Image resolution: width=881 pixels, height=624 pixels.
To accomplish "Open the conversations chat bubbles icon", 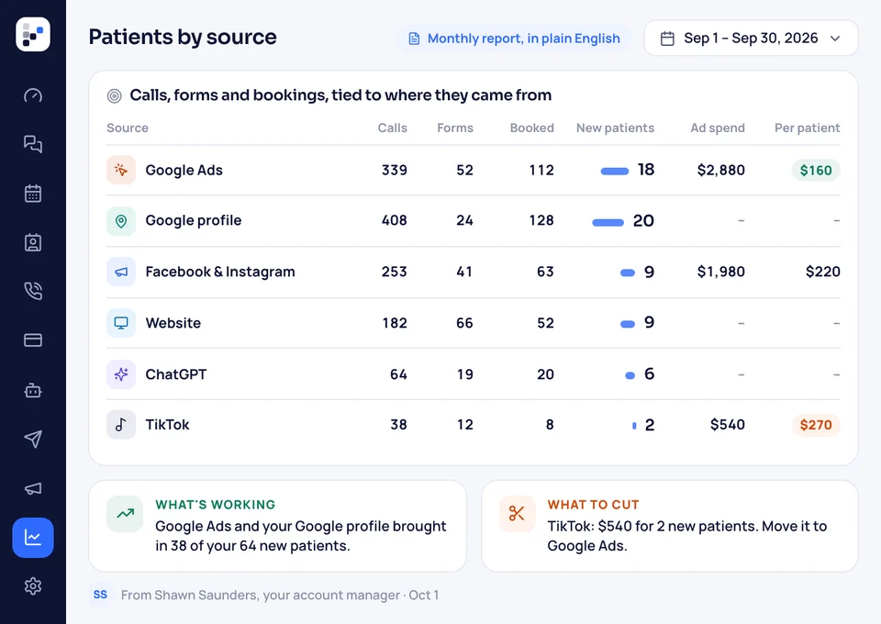I will (x=33, y=144).
